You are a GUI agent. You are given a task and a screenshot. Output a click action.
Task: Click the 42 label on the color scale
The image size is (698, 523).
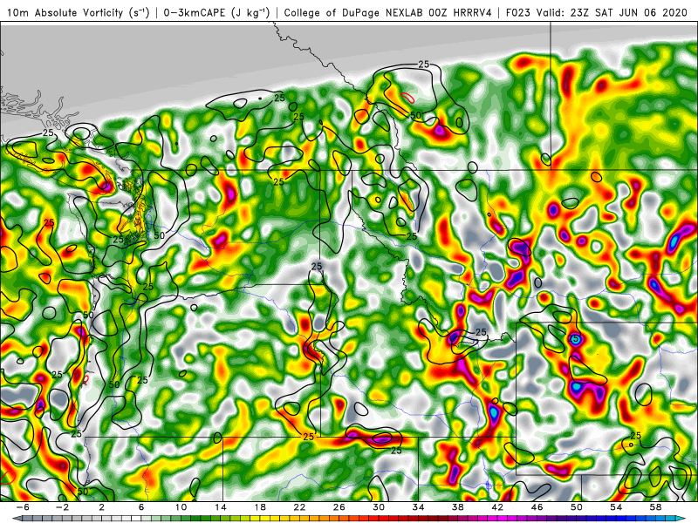point(497,507)
